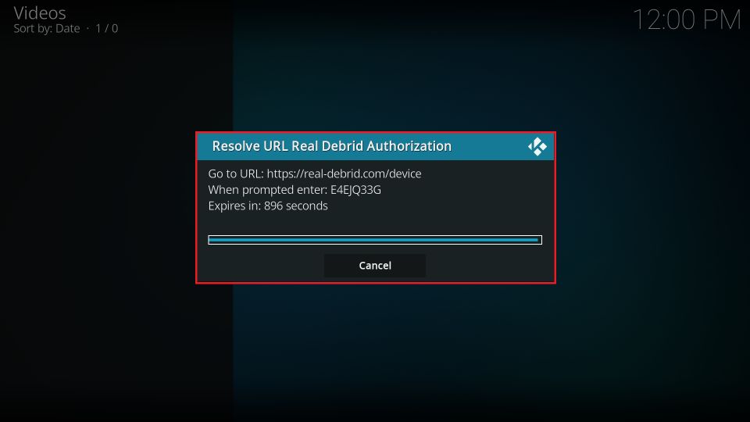Click the word 'Date' in sort label
Viewport: 750px width, 422px height.
(x=67, y=29)
